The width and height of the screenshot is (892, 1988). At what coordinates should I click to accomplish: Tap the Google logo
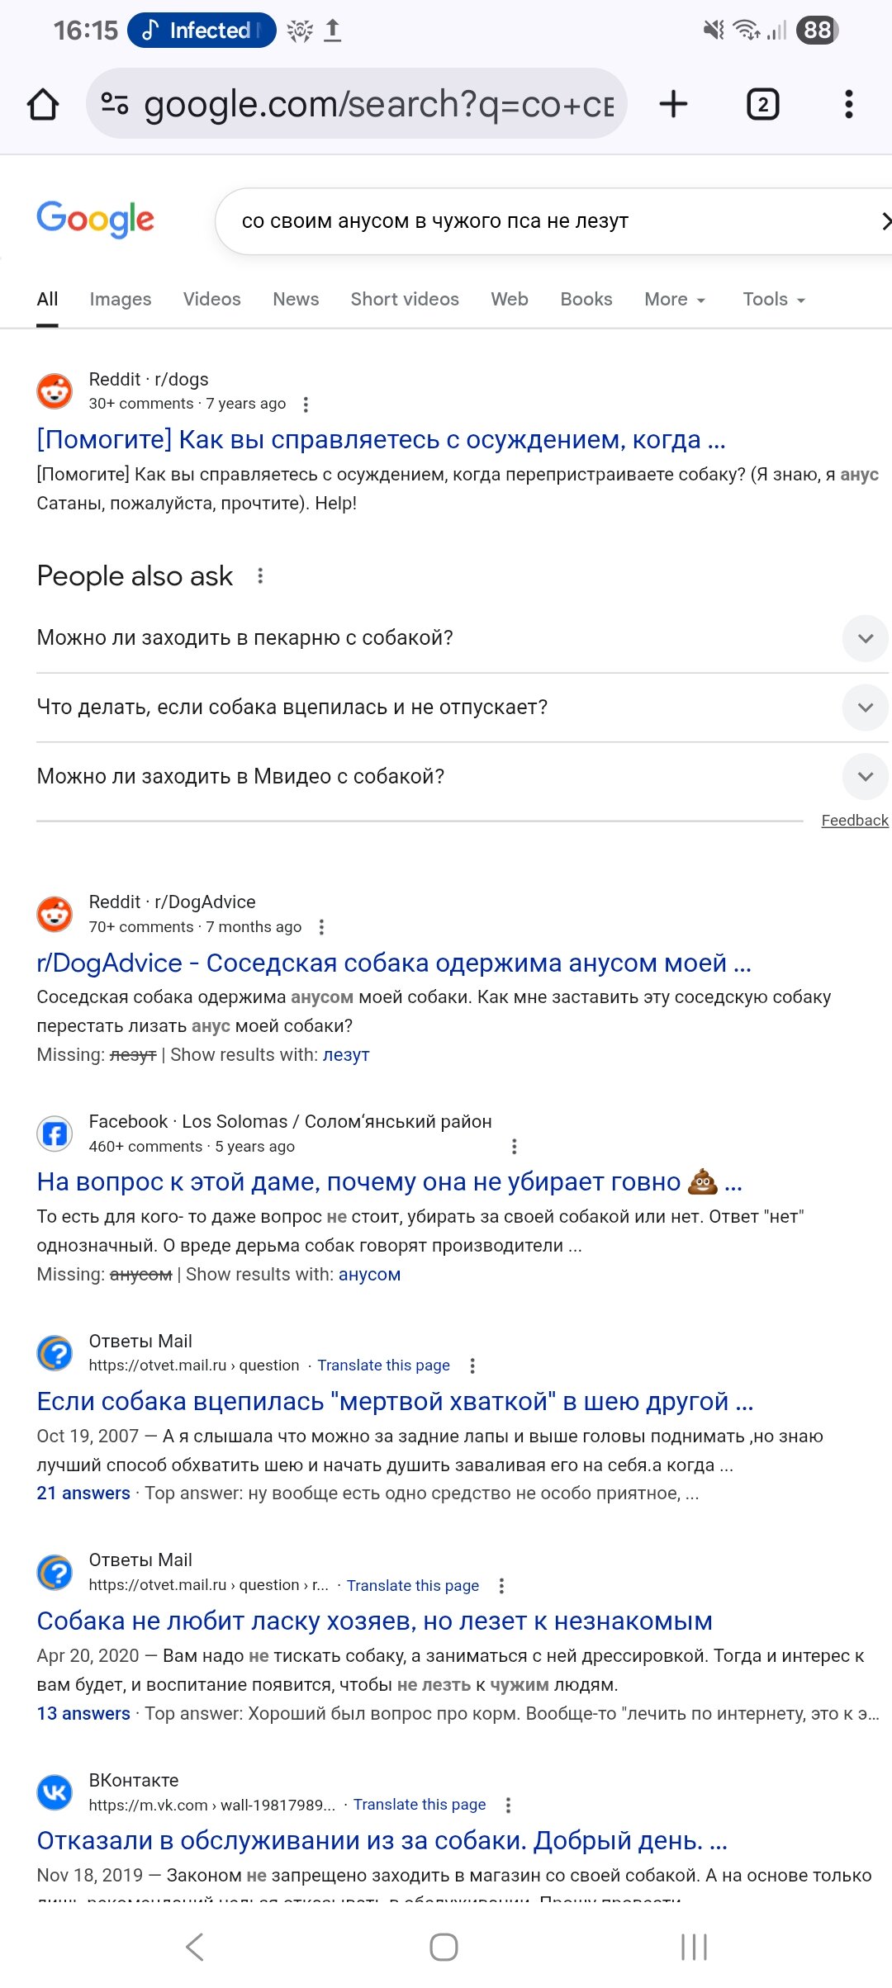click(95, 220)
